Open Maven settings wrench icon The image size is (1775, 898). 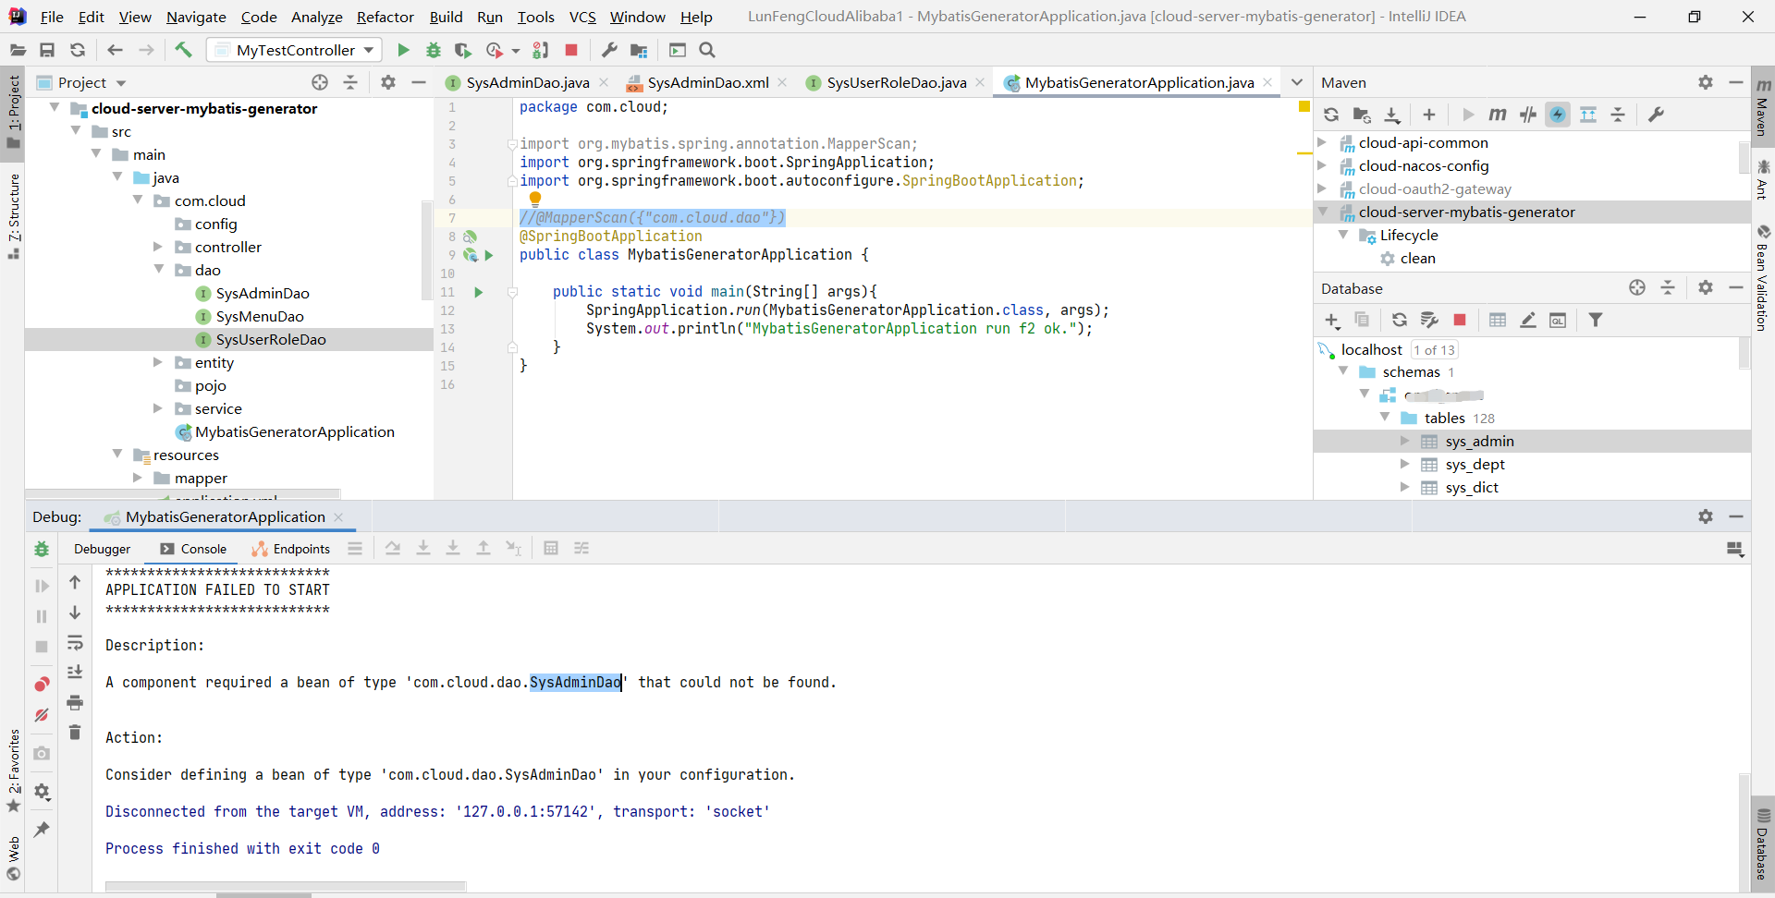coord(1656,115)
